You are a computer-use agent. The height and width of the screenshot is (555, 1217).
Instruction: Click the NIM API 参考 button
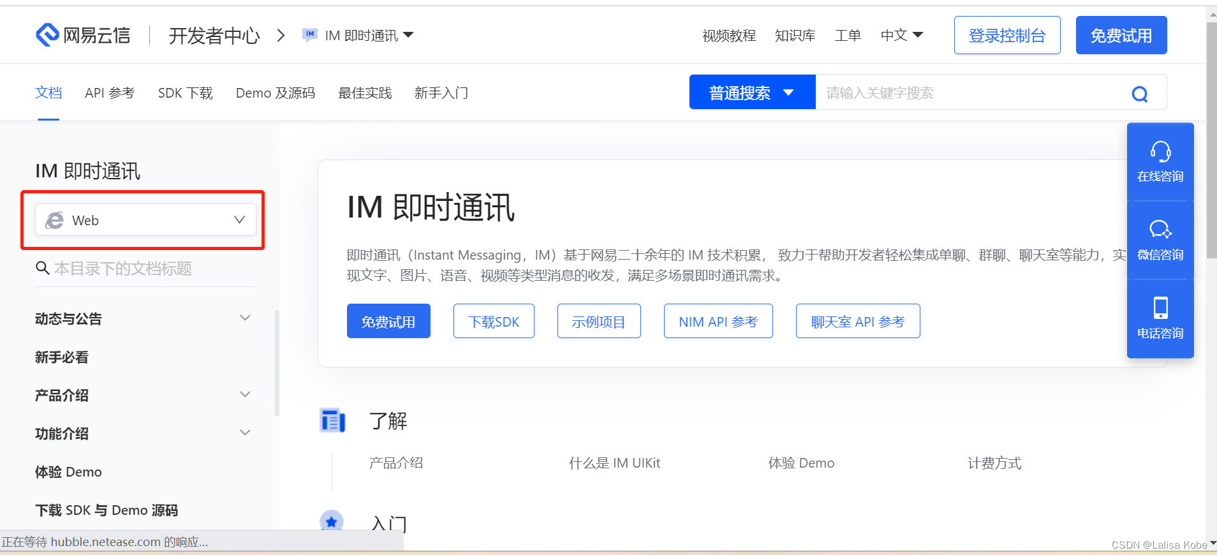pos(718,321)
